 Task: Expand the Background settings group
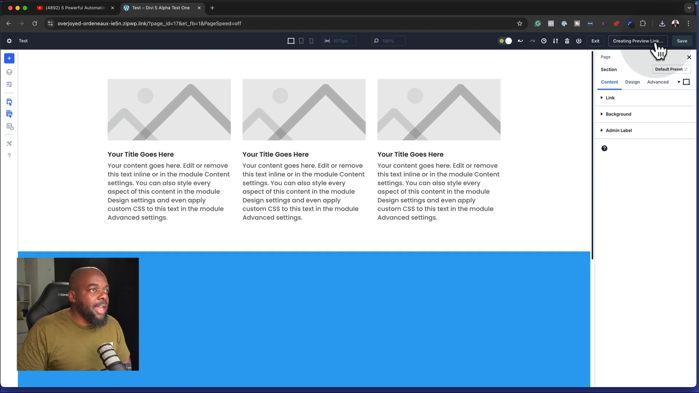618,114
